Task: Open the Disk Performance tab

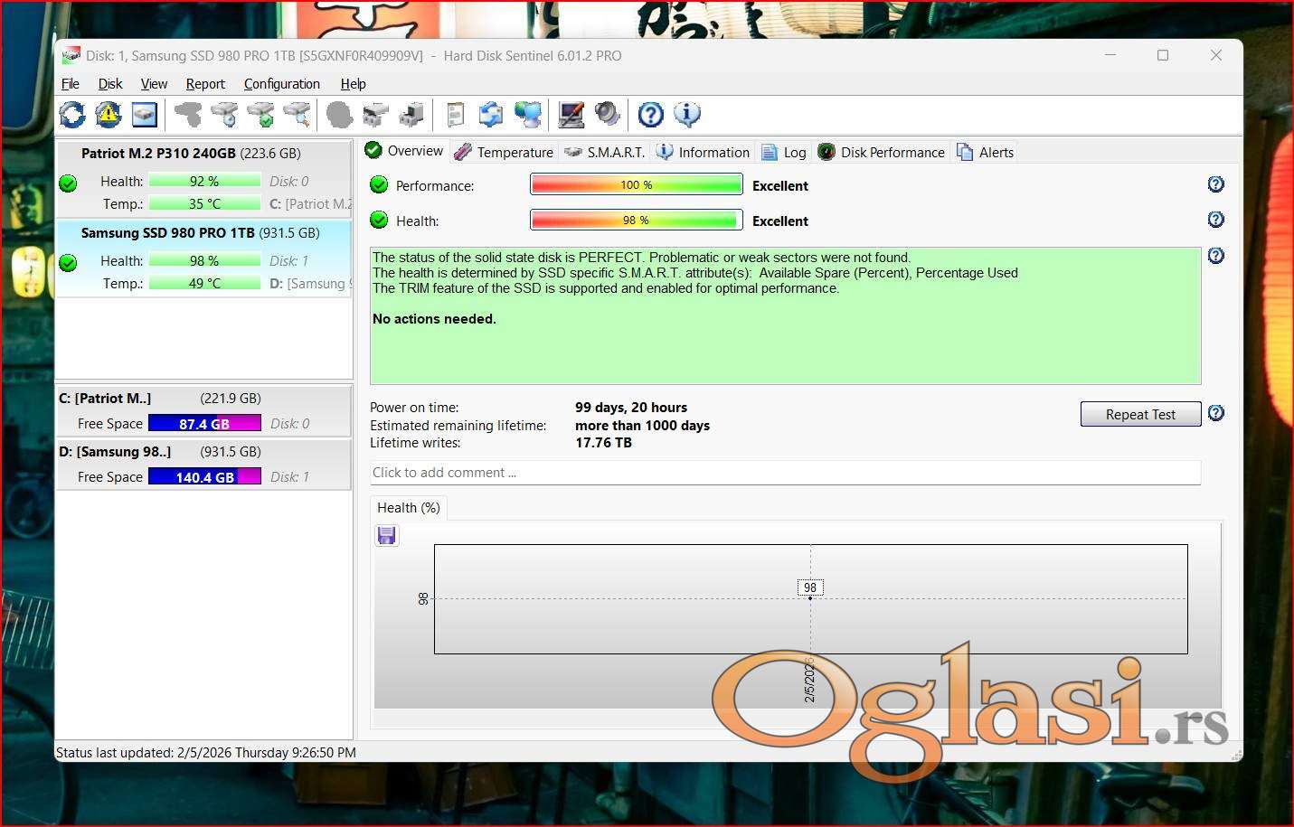Action: coord(882,152)
